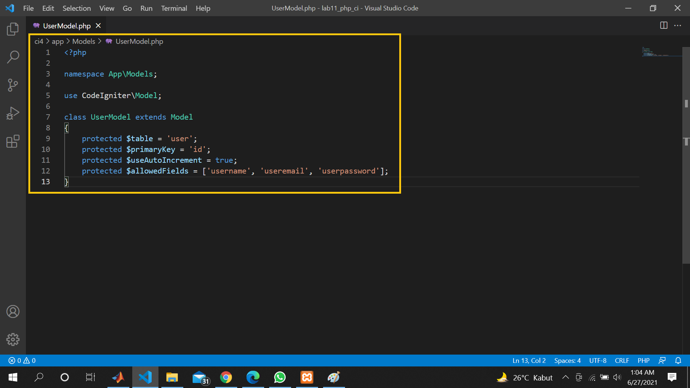Change the PHP language mode

click(x=643, y=360)
